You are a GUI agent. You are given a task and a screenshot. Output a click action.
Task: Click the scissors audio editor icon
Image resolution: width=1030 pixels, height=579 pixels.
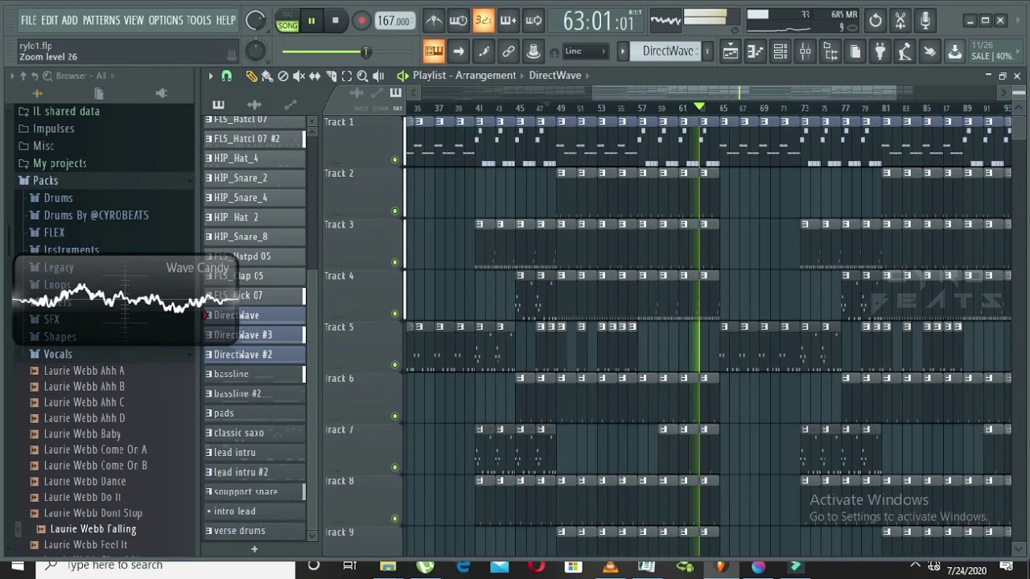tap(900, 21)
